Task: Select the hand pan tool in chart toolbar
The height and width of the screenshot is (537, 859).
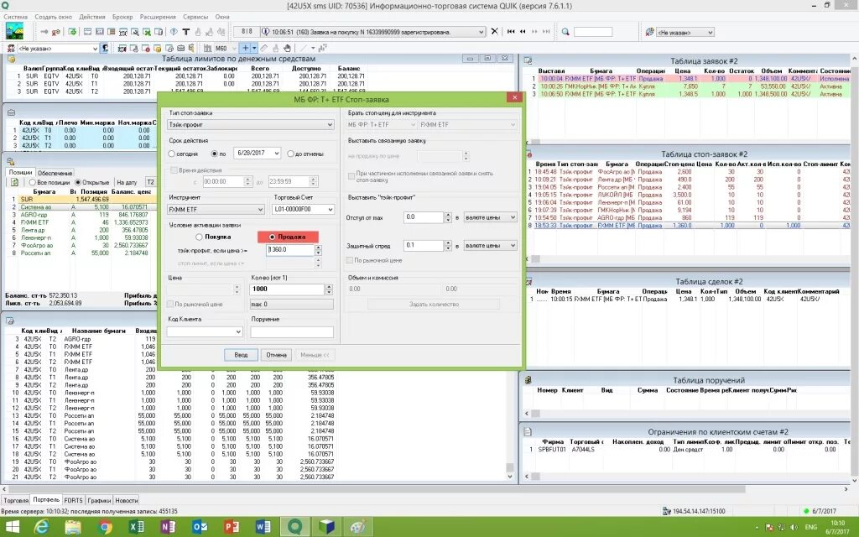Action: click(287, 48)
